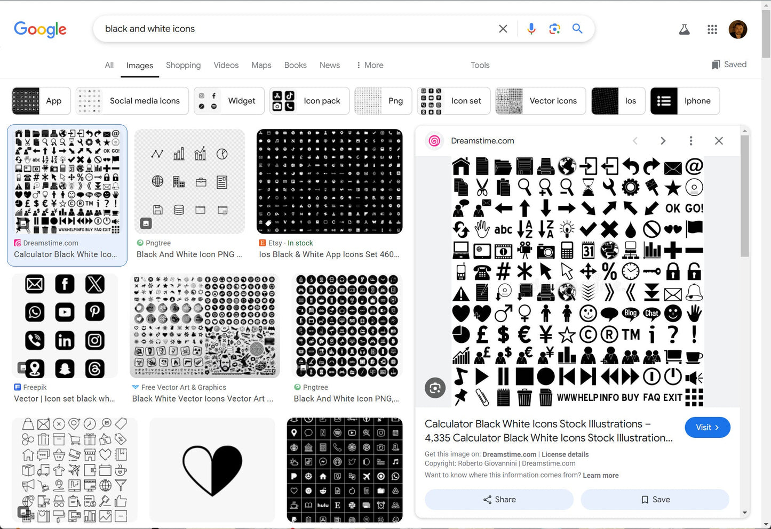Open Free Vector Art & Graphics thumbnail
Image resolution: width=771 pixels, height=529 pixels.
click(205, 326)
